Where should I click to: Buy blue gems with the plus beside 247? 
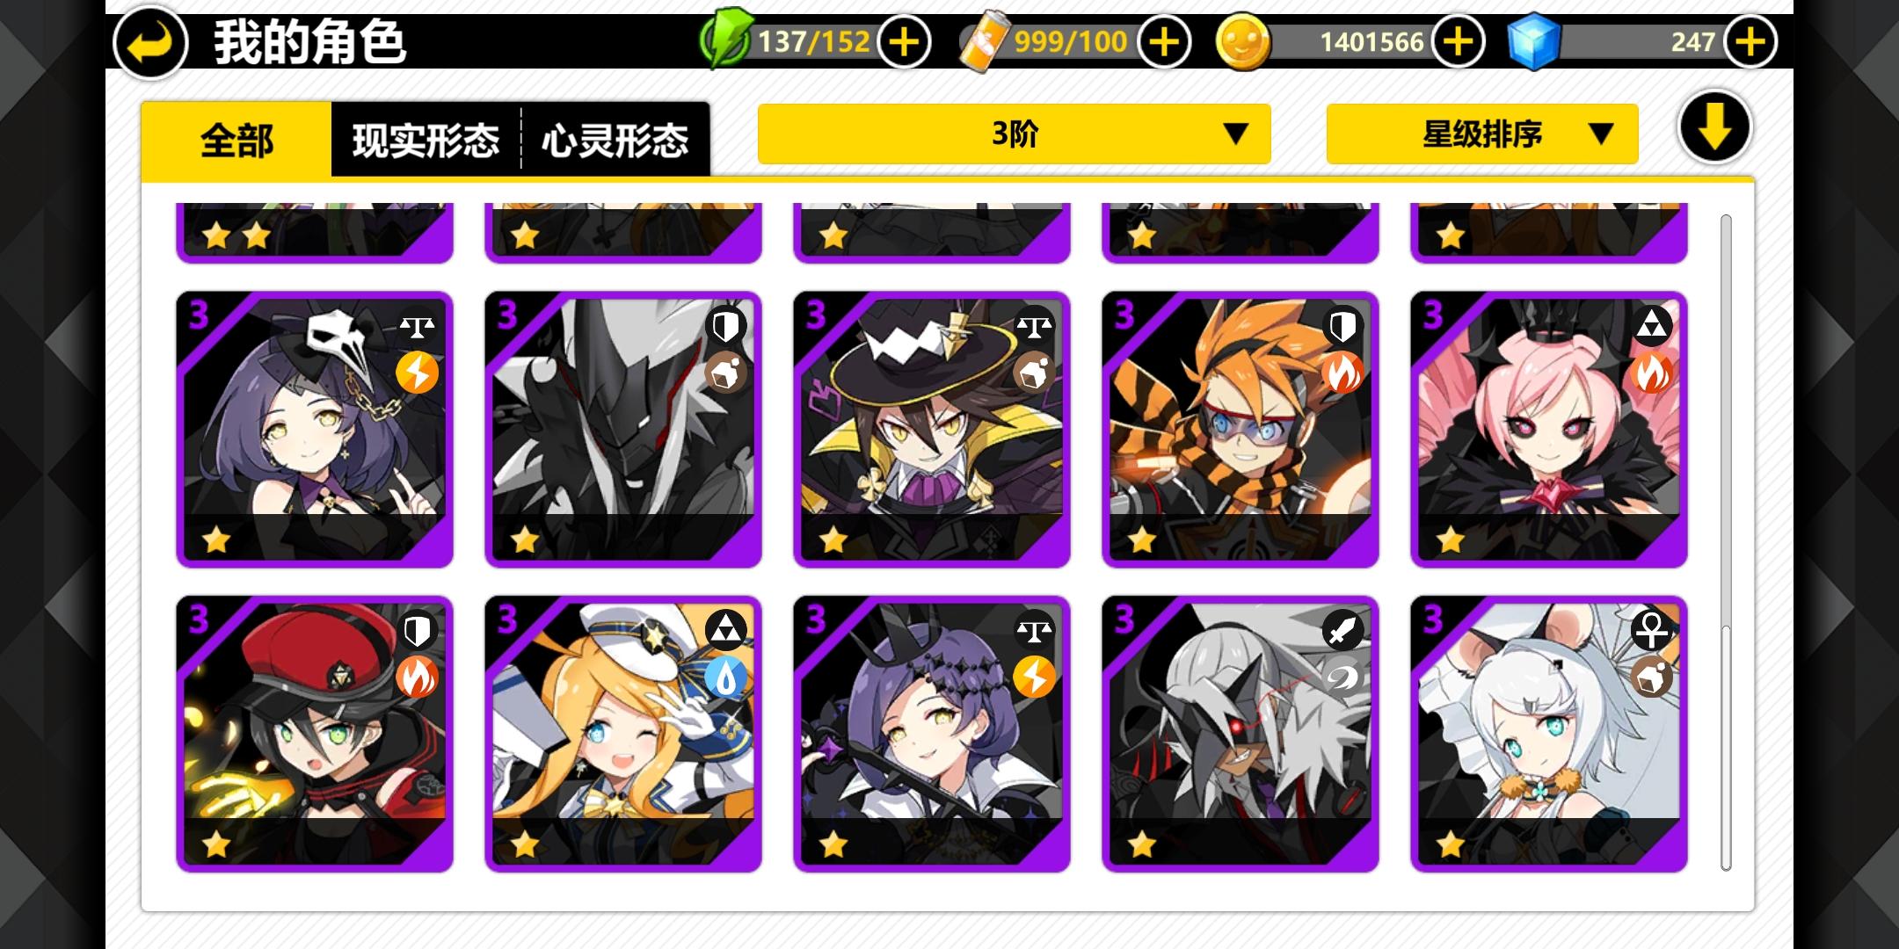tap(1750, 41)
